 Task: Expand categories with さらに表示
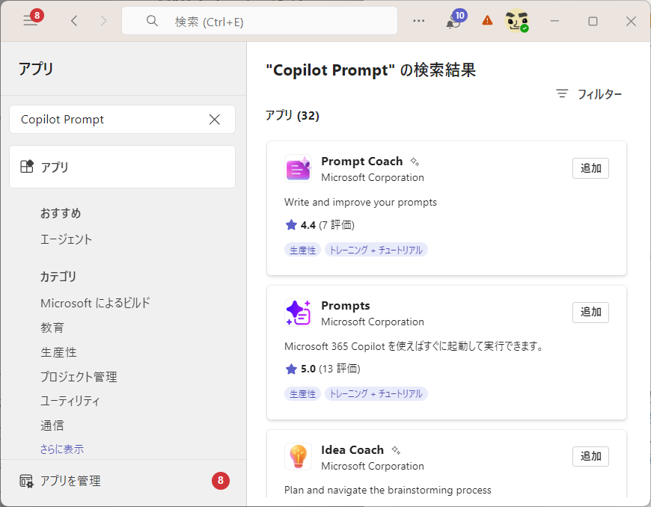pyautogui.click(x=62, y=449)
